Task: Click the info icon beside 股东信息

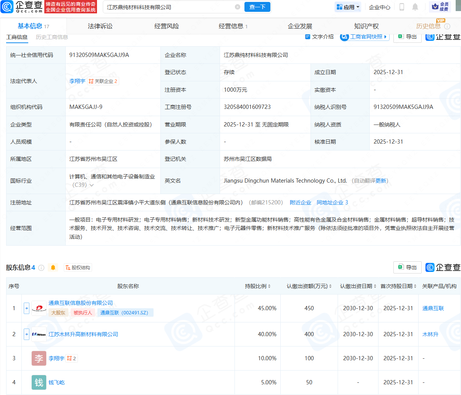Action: coord(41,268)
